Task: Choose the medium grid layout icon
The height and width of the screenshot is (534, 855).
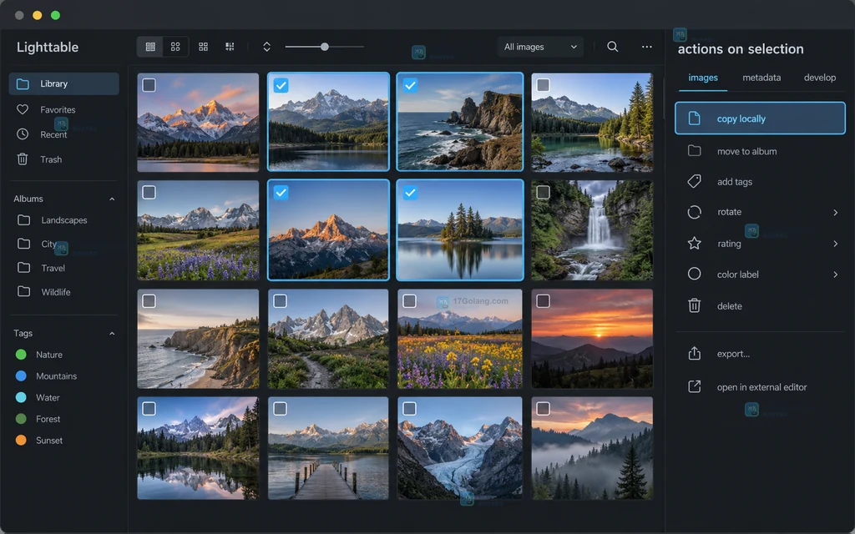Action: (x=203, y=47)
